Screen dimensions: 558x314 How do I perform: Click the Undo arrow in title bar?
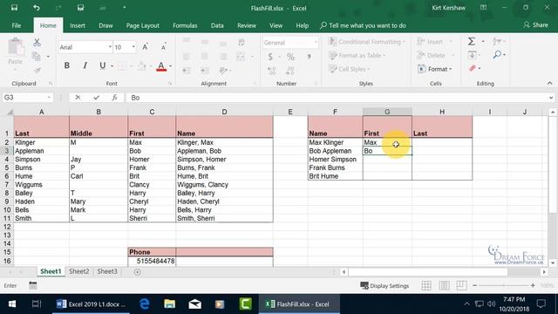[37, 8]
